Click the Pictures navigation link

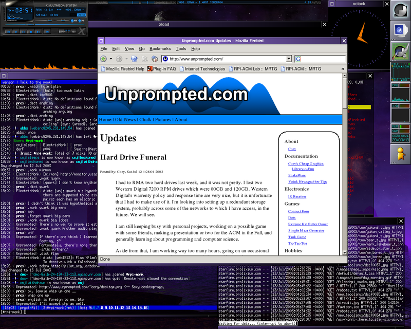tap(163, 120)
